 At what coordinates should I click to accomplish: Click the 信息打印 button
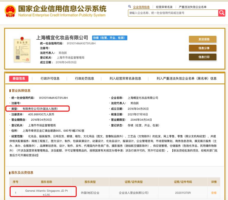pyautogui.click(x=203, y=57)
